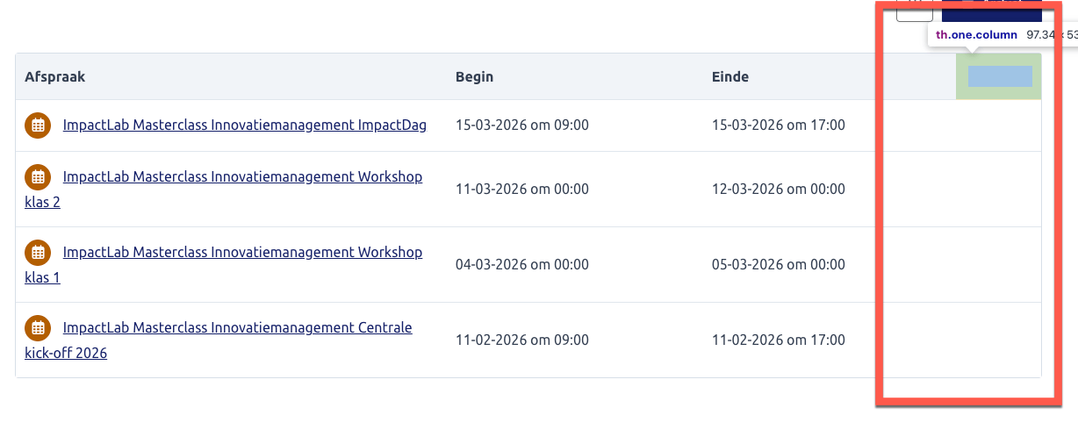This screenshot has width=1078, height=437.
Task: Open the Masterclass Innovatiemanagement ImpactDag link
Action: [x=244, y=125]
